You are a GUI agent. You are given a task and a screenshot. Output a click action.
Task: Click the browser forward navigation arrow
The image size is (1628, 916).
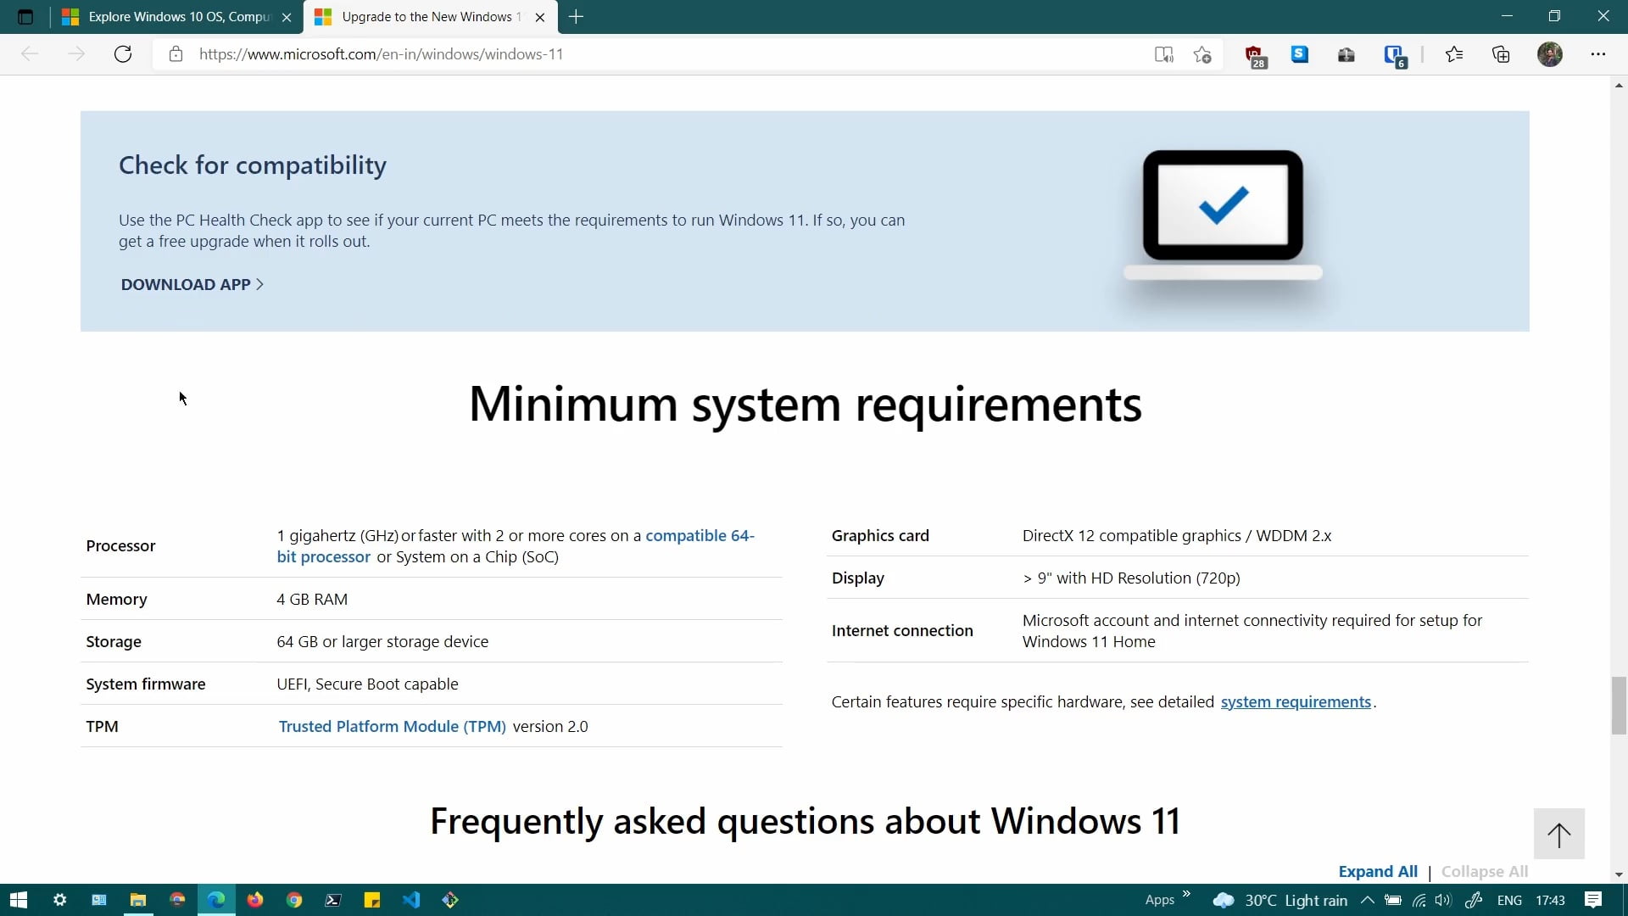point(75,53)
